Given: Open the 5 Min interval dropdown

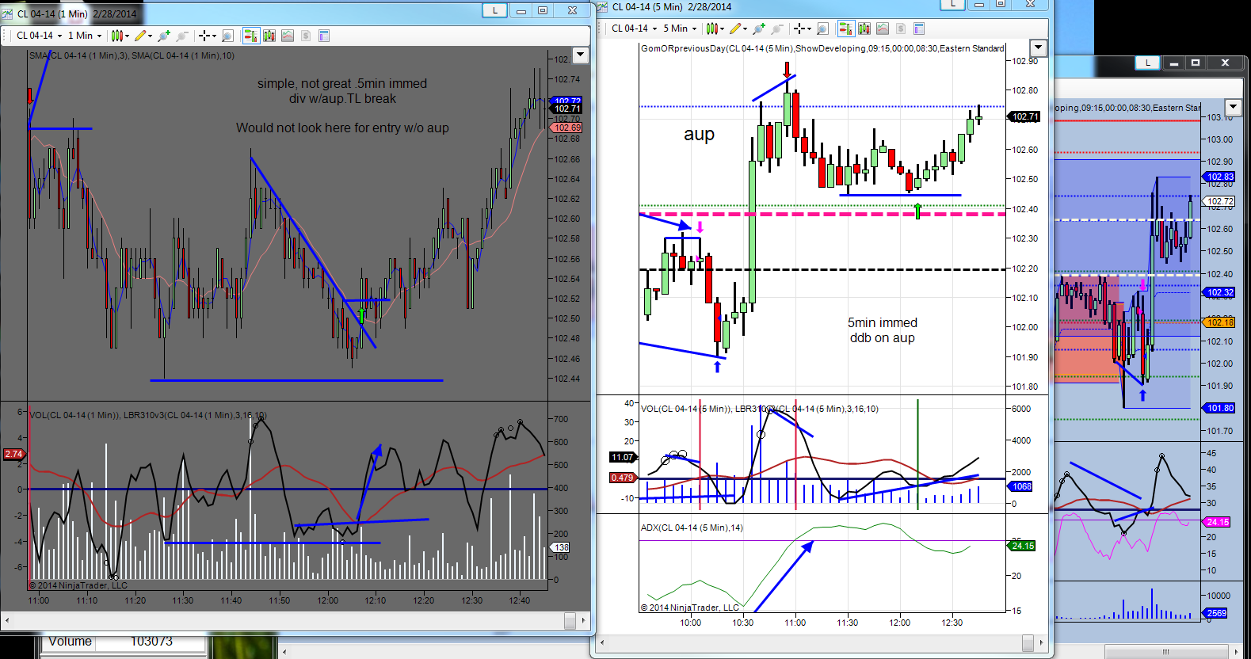Looking at the screenshot, I should [680, 29].
